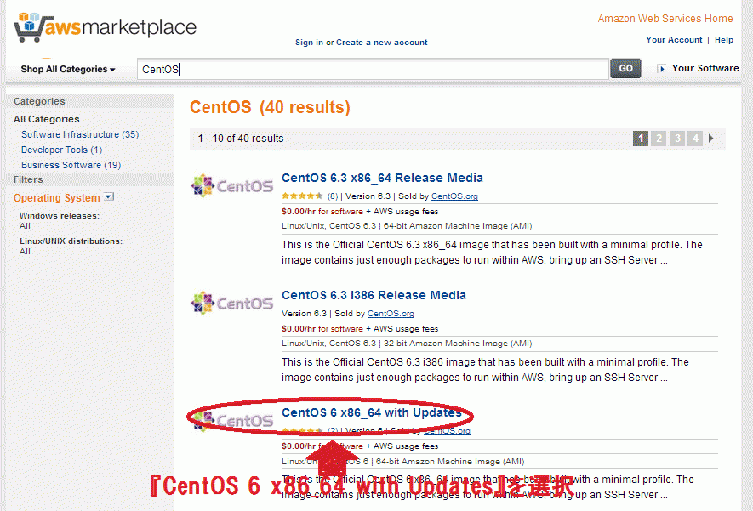Open the Your Account link
Image resolution: width=753 pixels, height=511 pixels.
[x=674, y=40]
